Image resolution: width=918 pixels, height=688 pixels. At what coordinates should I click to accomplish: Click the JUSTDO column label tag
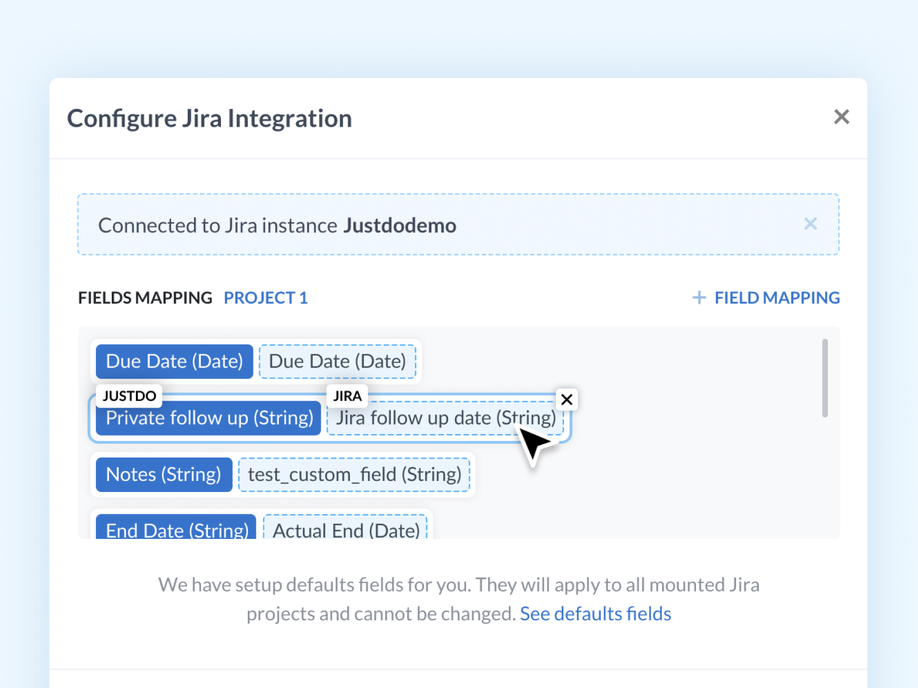click(x=129, y=396)
